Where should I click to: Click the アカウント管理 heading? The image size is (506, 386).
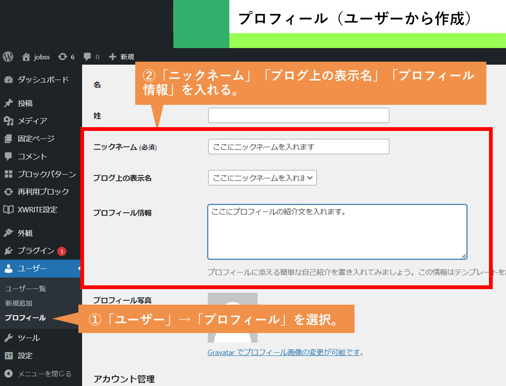pyautogui.click(x=124, y=379)
